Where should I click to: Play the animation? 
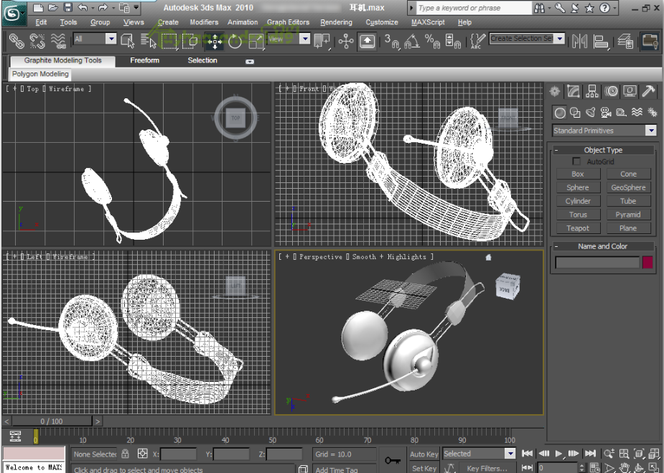coord(558,454)
